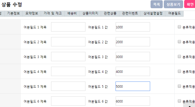Open the 관련이벤트 tab
Screen dimensions: 195x107
pyautogui.click(x=130, y=13)
